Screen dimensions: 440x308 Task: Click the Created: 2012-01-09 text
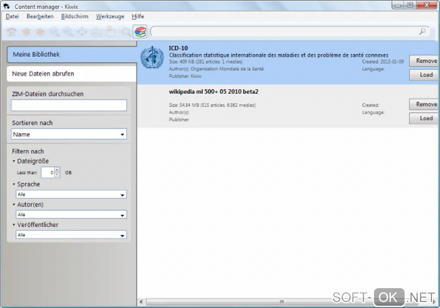pyautogui.click(x=383, y=62)
